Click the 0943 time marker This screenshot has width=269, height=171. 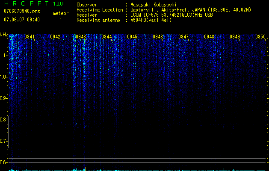click(81, 37)
